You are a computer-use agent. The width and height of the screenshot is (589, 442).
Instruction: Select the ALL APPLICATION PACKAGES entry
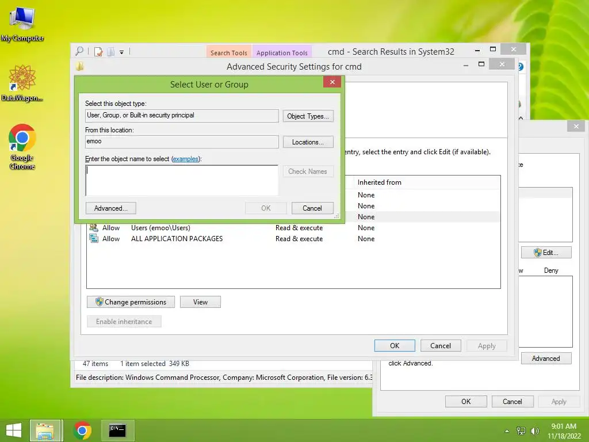click(293, 239)
